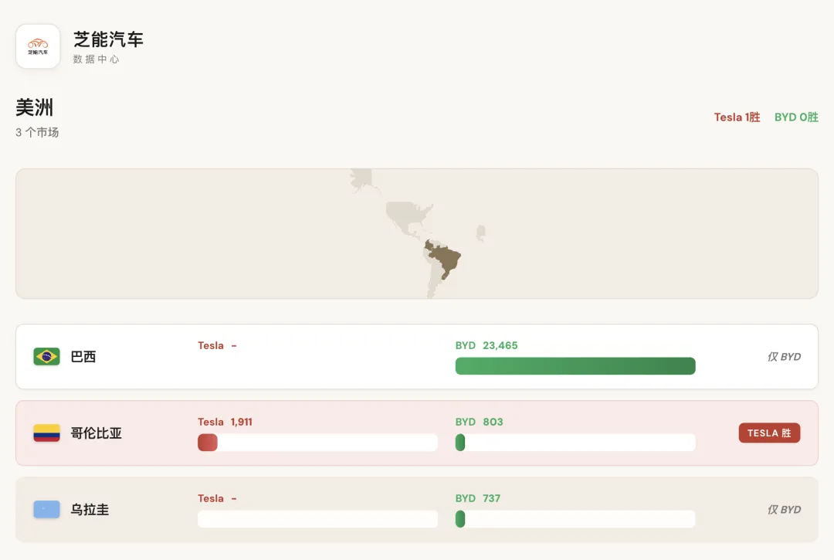Click the BYD bar in Uruguay row
This screenshot has width=834, height=560.
pyautogui.click(x=460, y=519)
